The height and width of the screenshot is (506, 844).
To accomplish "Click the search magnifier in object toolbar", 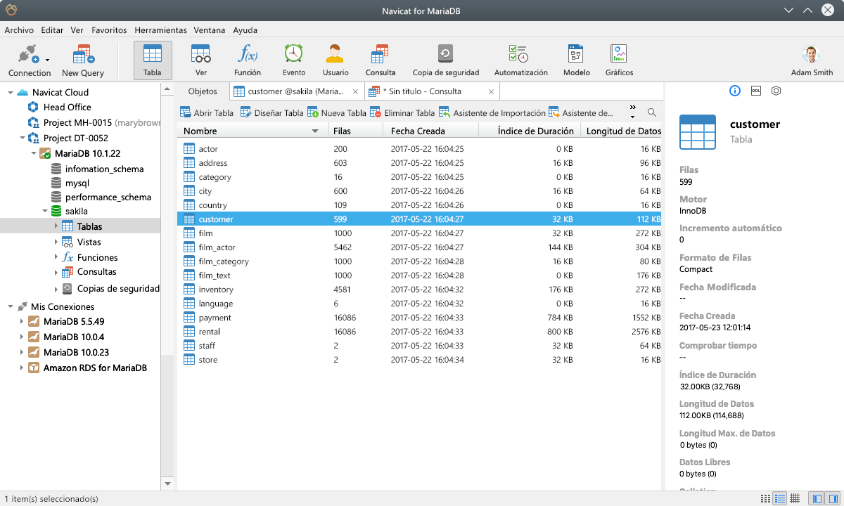I will tap(652, 112).
